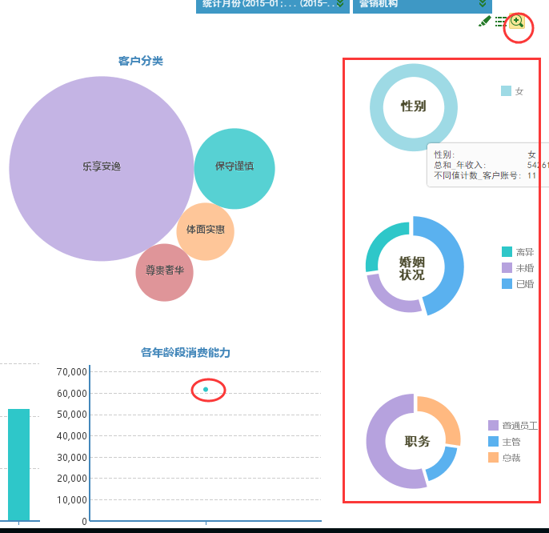Click the green list view icon

(501, 22)
